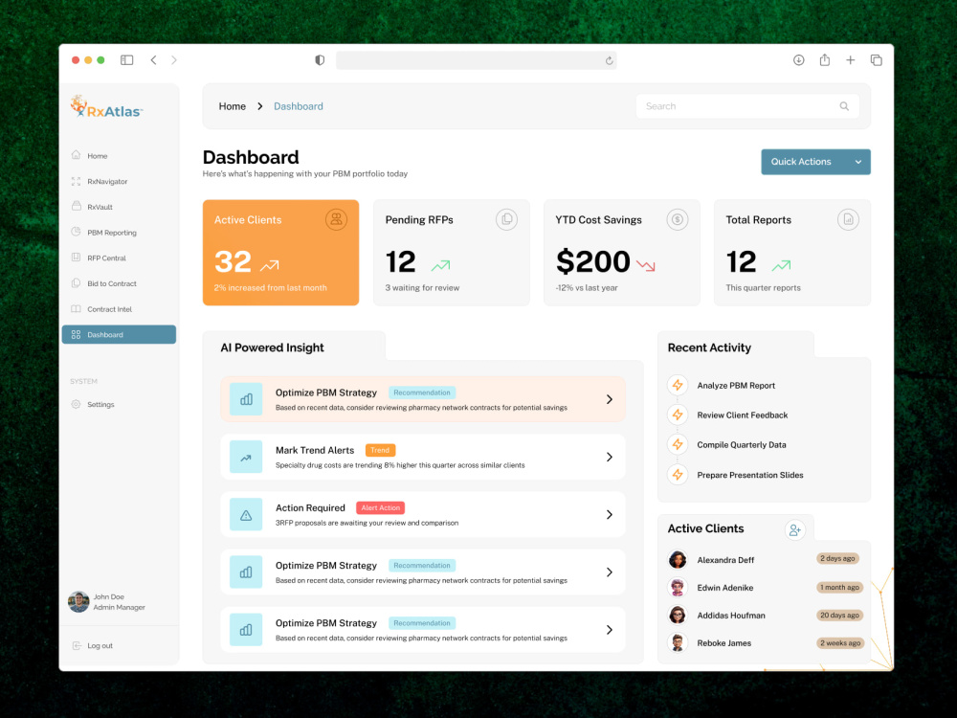The image size is (957, 718).
Task: Click the red Alert Action tag
Action: pos(380,507)
